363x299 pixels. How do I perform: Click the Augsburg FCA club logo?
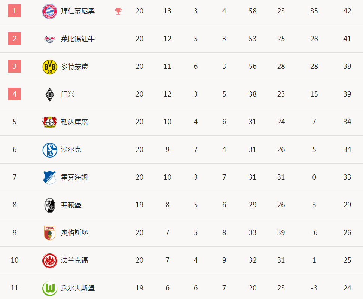coord(49,233)
